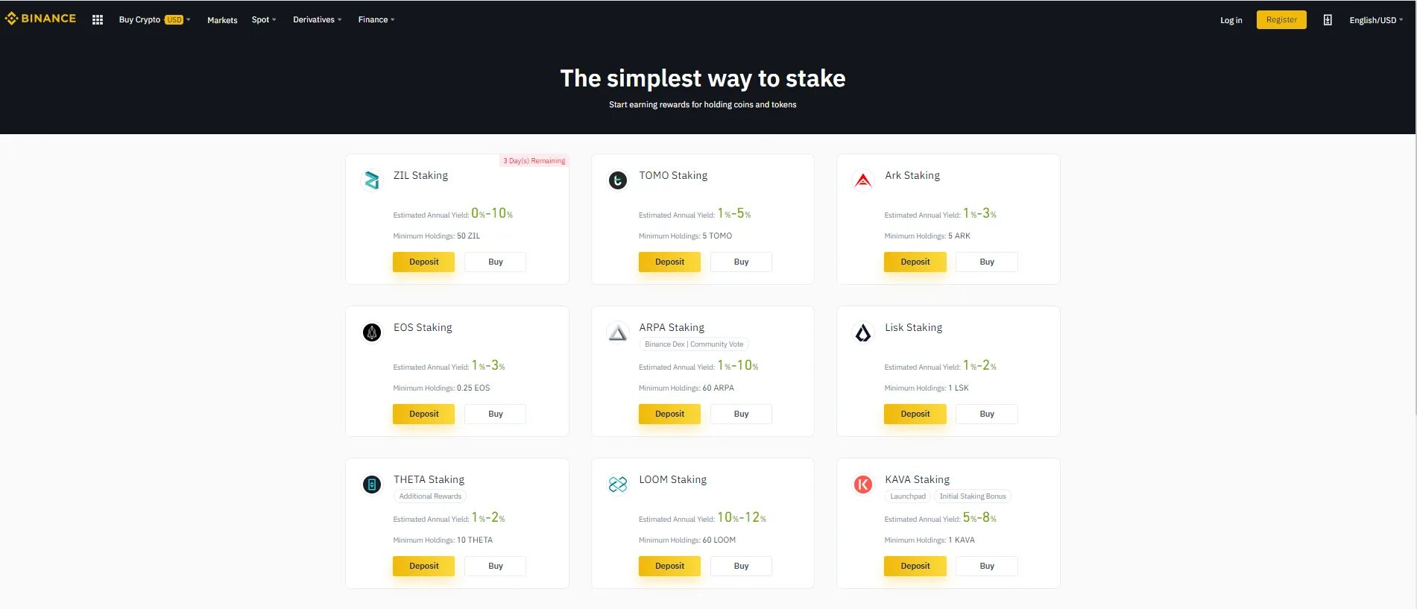Click the Binance logo
1417x609 pixels.
41,19
